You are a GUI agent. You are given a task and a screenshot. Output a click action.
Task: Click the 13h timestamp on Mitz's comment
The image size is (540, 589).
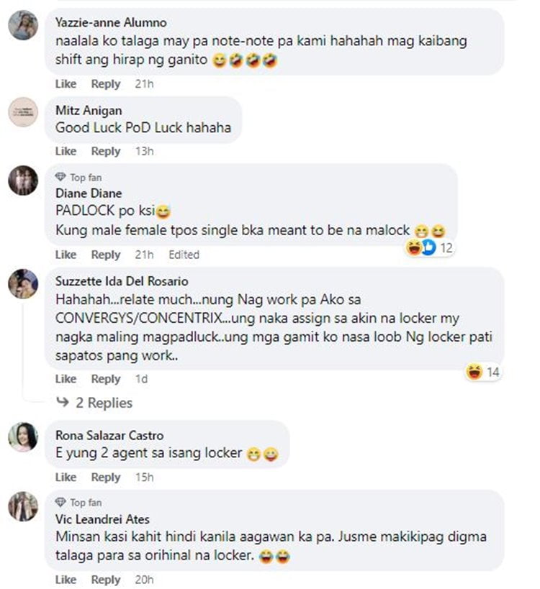point(145,151)
